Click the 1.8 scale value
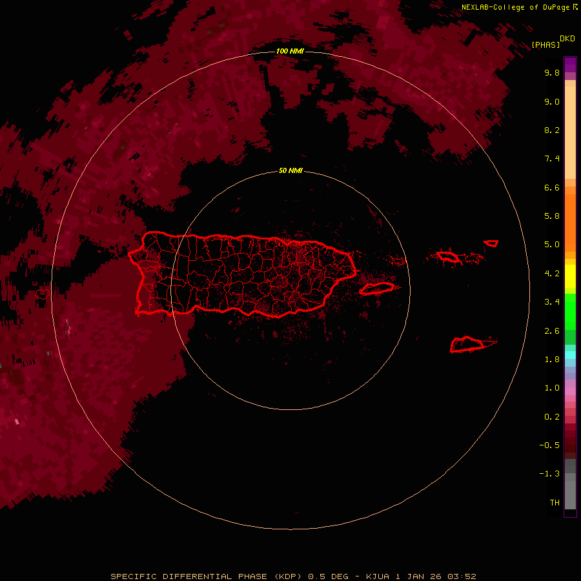The height and width of the screenshot is (581, 581). [552, 360]
